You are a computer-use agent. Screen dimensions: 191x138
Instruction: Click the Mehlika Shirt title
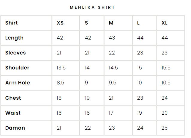(x=92, y=7)
